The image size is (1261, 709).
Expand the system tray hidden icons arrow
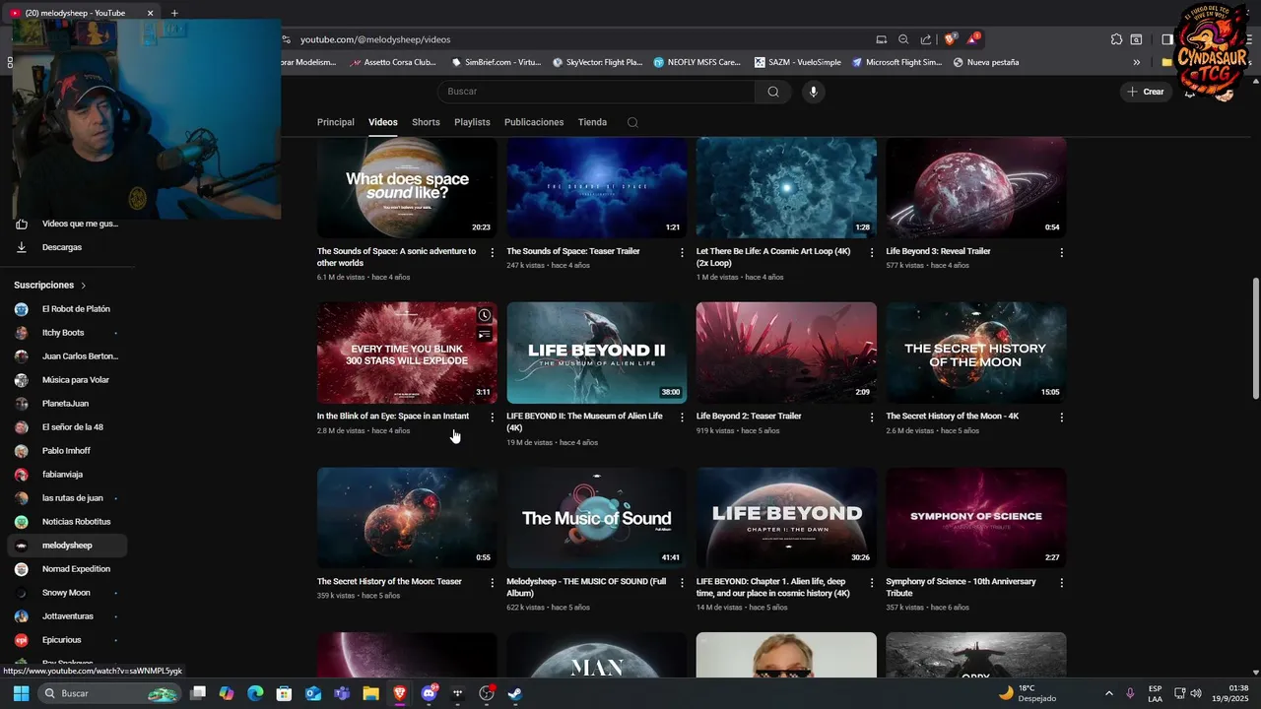[x=1108, y=693]
